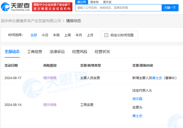This screenshot has height=128, width=183.
Task: Select the 上周 time filter
Action: (68, 35)
